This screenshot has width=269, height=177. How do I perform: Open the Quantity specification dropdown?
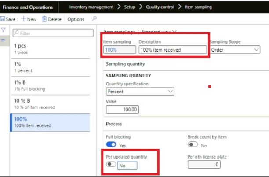140,92
